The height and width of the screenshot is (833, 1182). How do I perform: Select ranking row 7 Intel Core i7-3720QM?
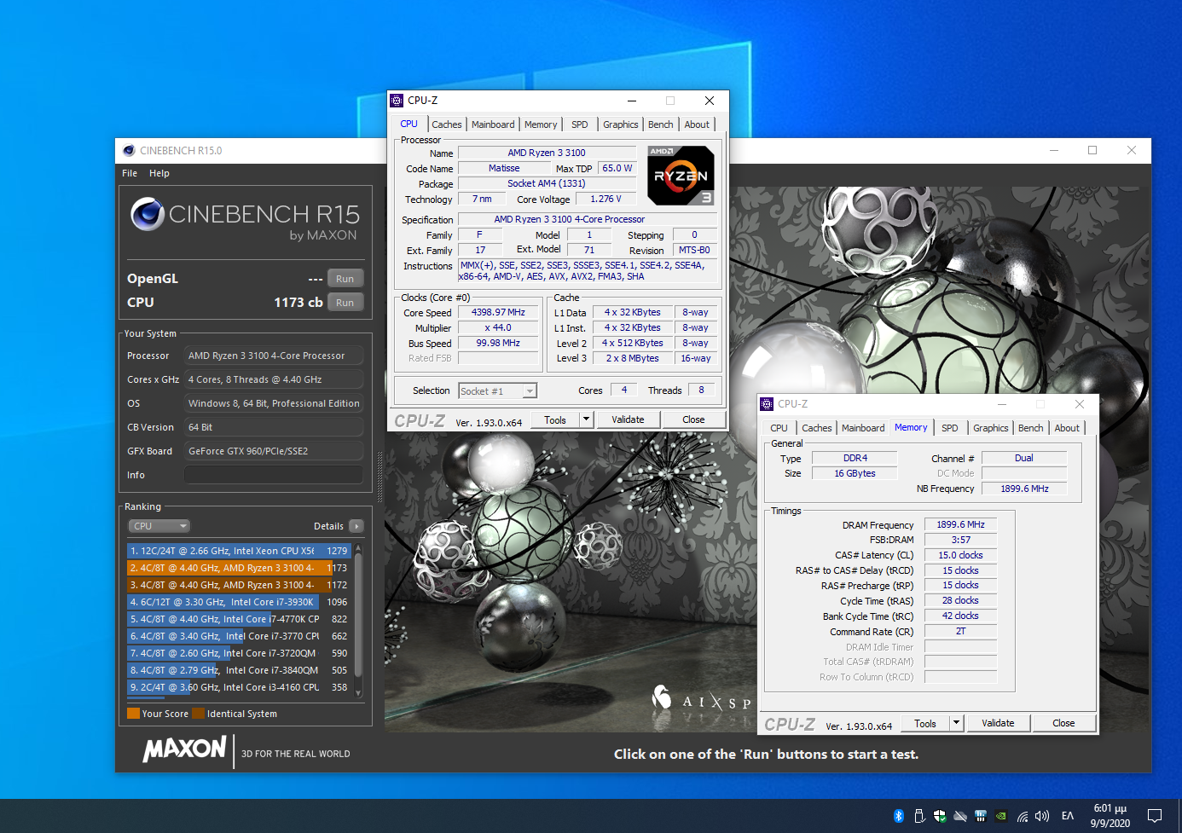[239, 653]
